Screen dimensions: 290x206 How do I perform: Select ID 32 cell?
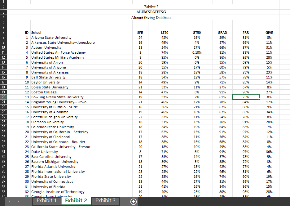(27, 192)
